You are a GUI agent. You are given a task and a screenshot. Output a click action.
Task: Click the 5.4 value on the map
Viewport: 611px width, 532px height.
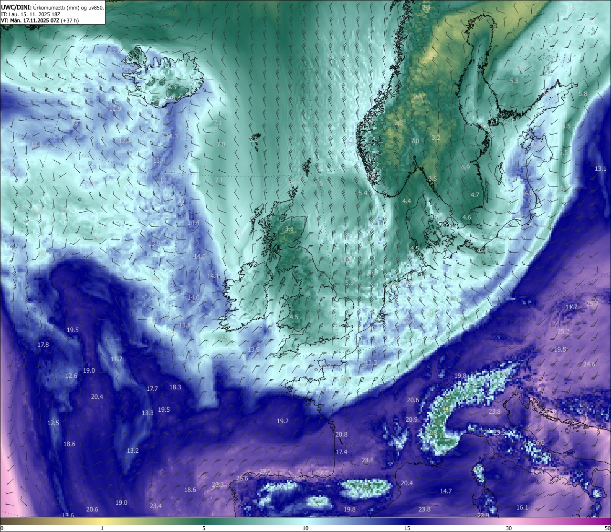point(363,193)
